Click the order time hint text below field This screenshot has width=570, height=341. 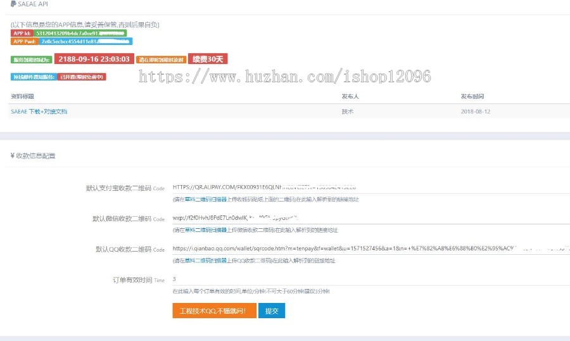[x=251, y=291]
